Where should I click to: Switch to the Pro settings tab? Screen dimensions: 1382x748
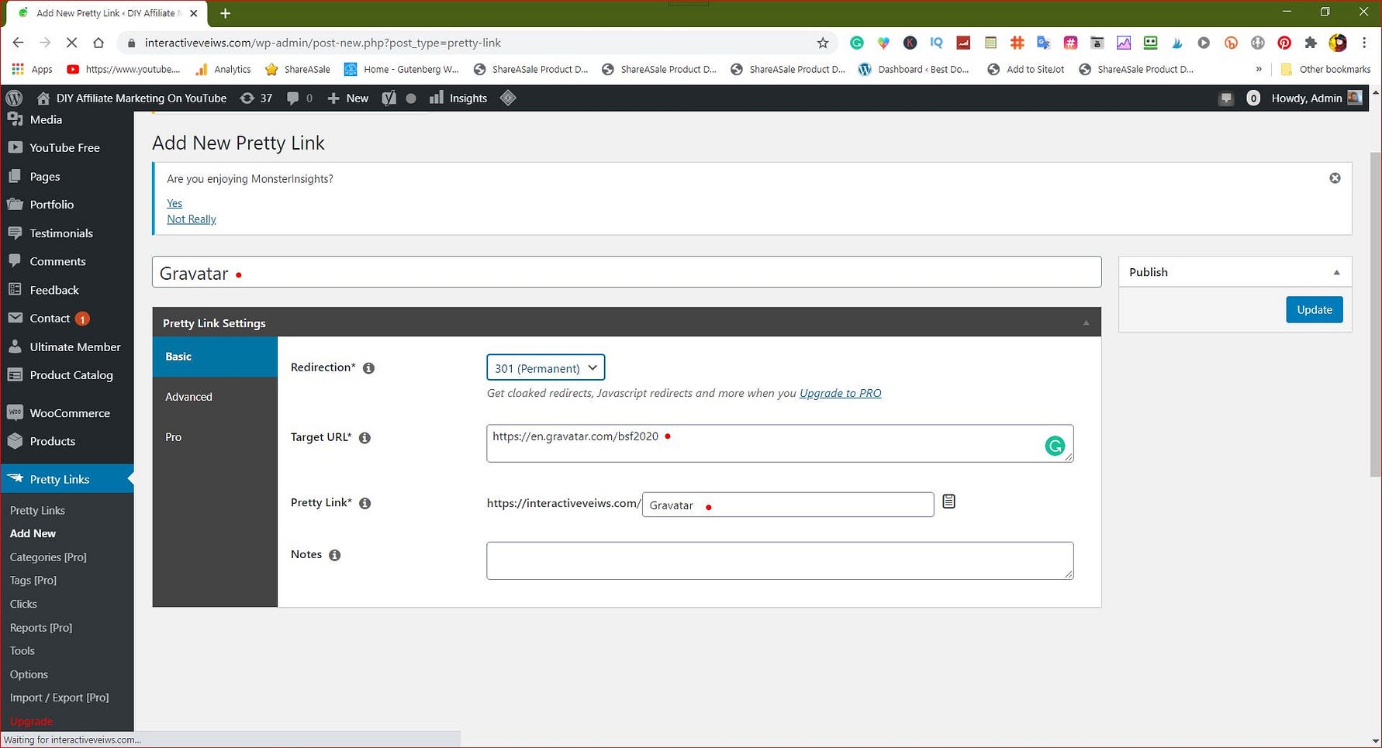click(215, 437)
